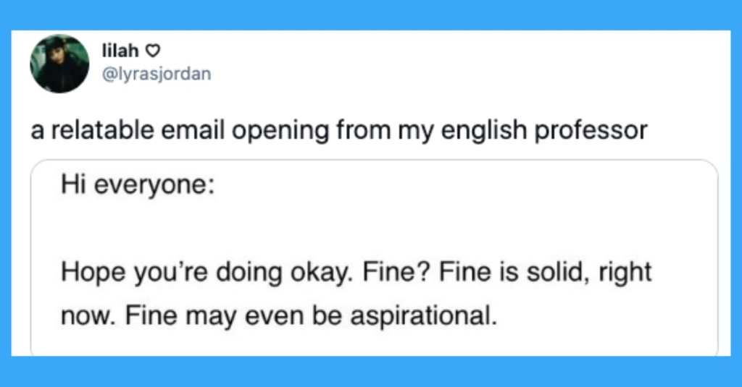Image resolution: width=742 pixels, height=387 pixels.
Task: Open the embedded email screenshot image
Action: tap(375, 258)
